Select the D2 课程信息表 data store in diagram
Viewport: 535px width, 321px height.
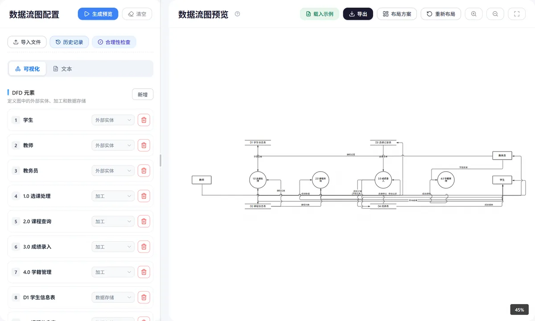tap(258, 206)
